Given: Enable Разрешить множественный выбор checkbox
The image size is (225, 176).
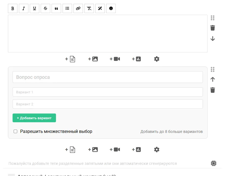Looking at the screenshot, I should 15,132.
